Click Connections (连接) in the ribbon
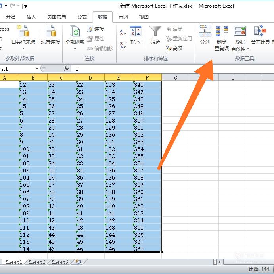Image resolution: width=274 pixels, height=274 pixels. pos(96,29)
